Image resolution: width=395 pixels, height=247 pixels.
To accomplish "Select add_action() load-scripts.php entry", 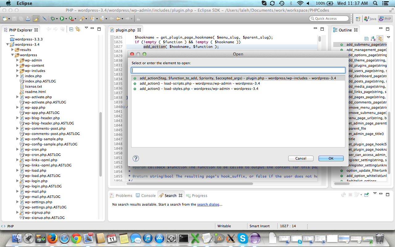I will [x=200, y=83].
